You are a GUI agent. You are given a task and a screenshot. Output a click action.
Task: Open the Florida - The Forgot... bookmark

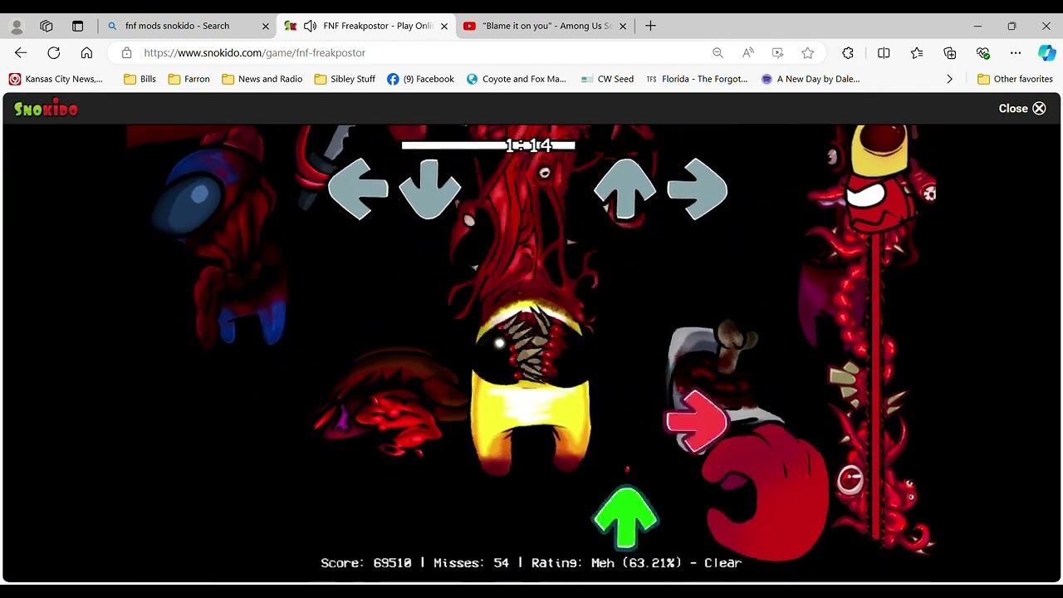697,79
